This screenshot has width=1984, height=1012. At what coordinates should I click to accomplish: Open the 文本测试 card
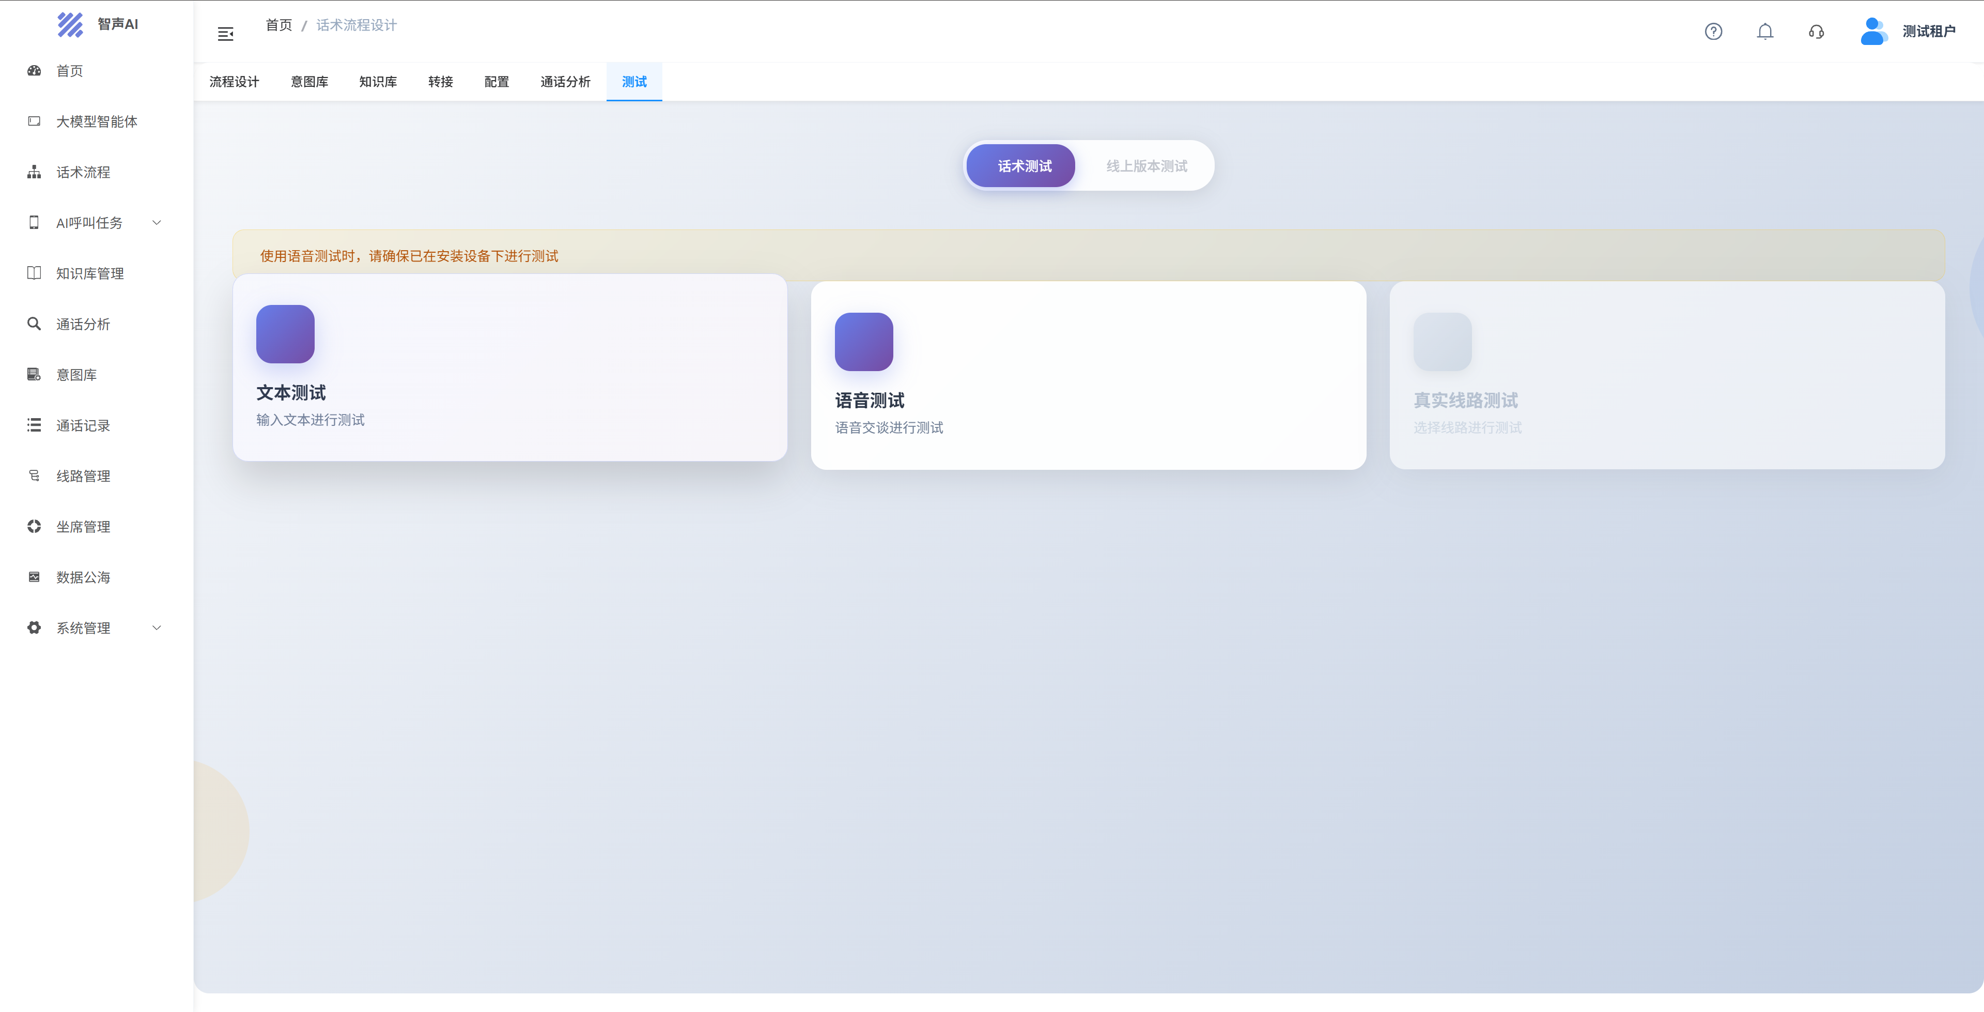point(509,367)
